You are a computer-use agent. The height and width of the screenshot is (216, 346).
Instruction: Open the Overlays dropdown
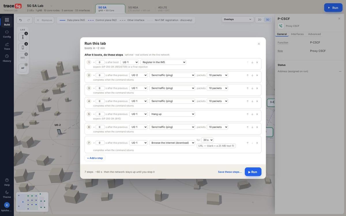click(x=238, y=19)
